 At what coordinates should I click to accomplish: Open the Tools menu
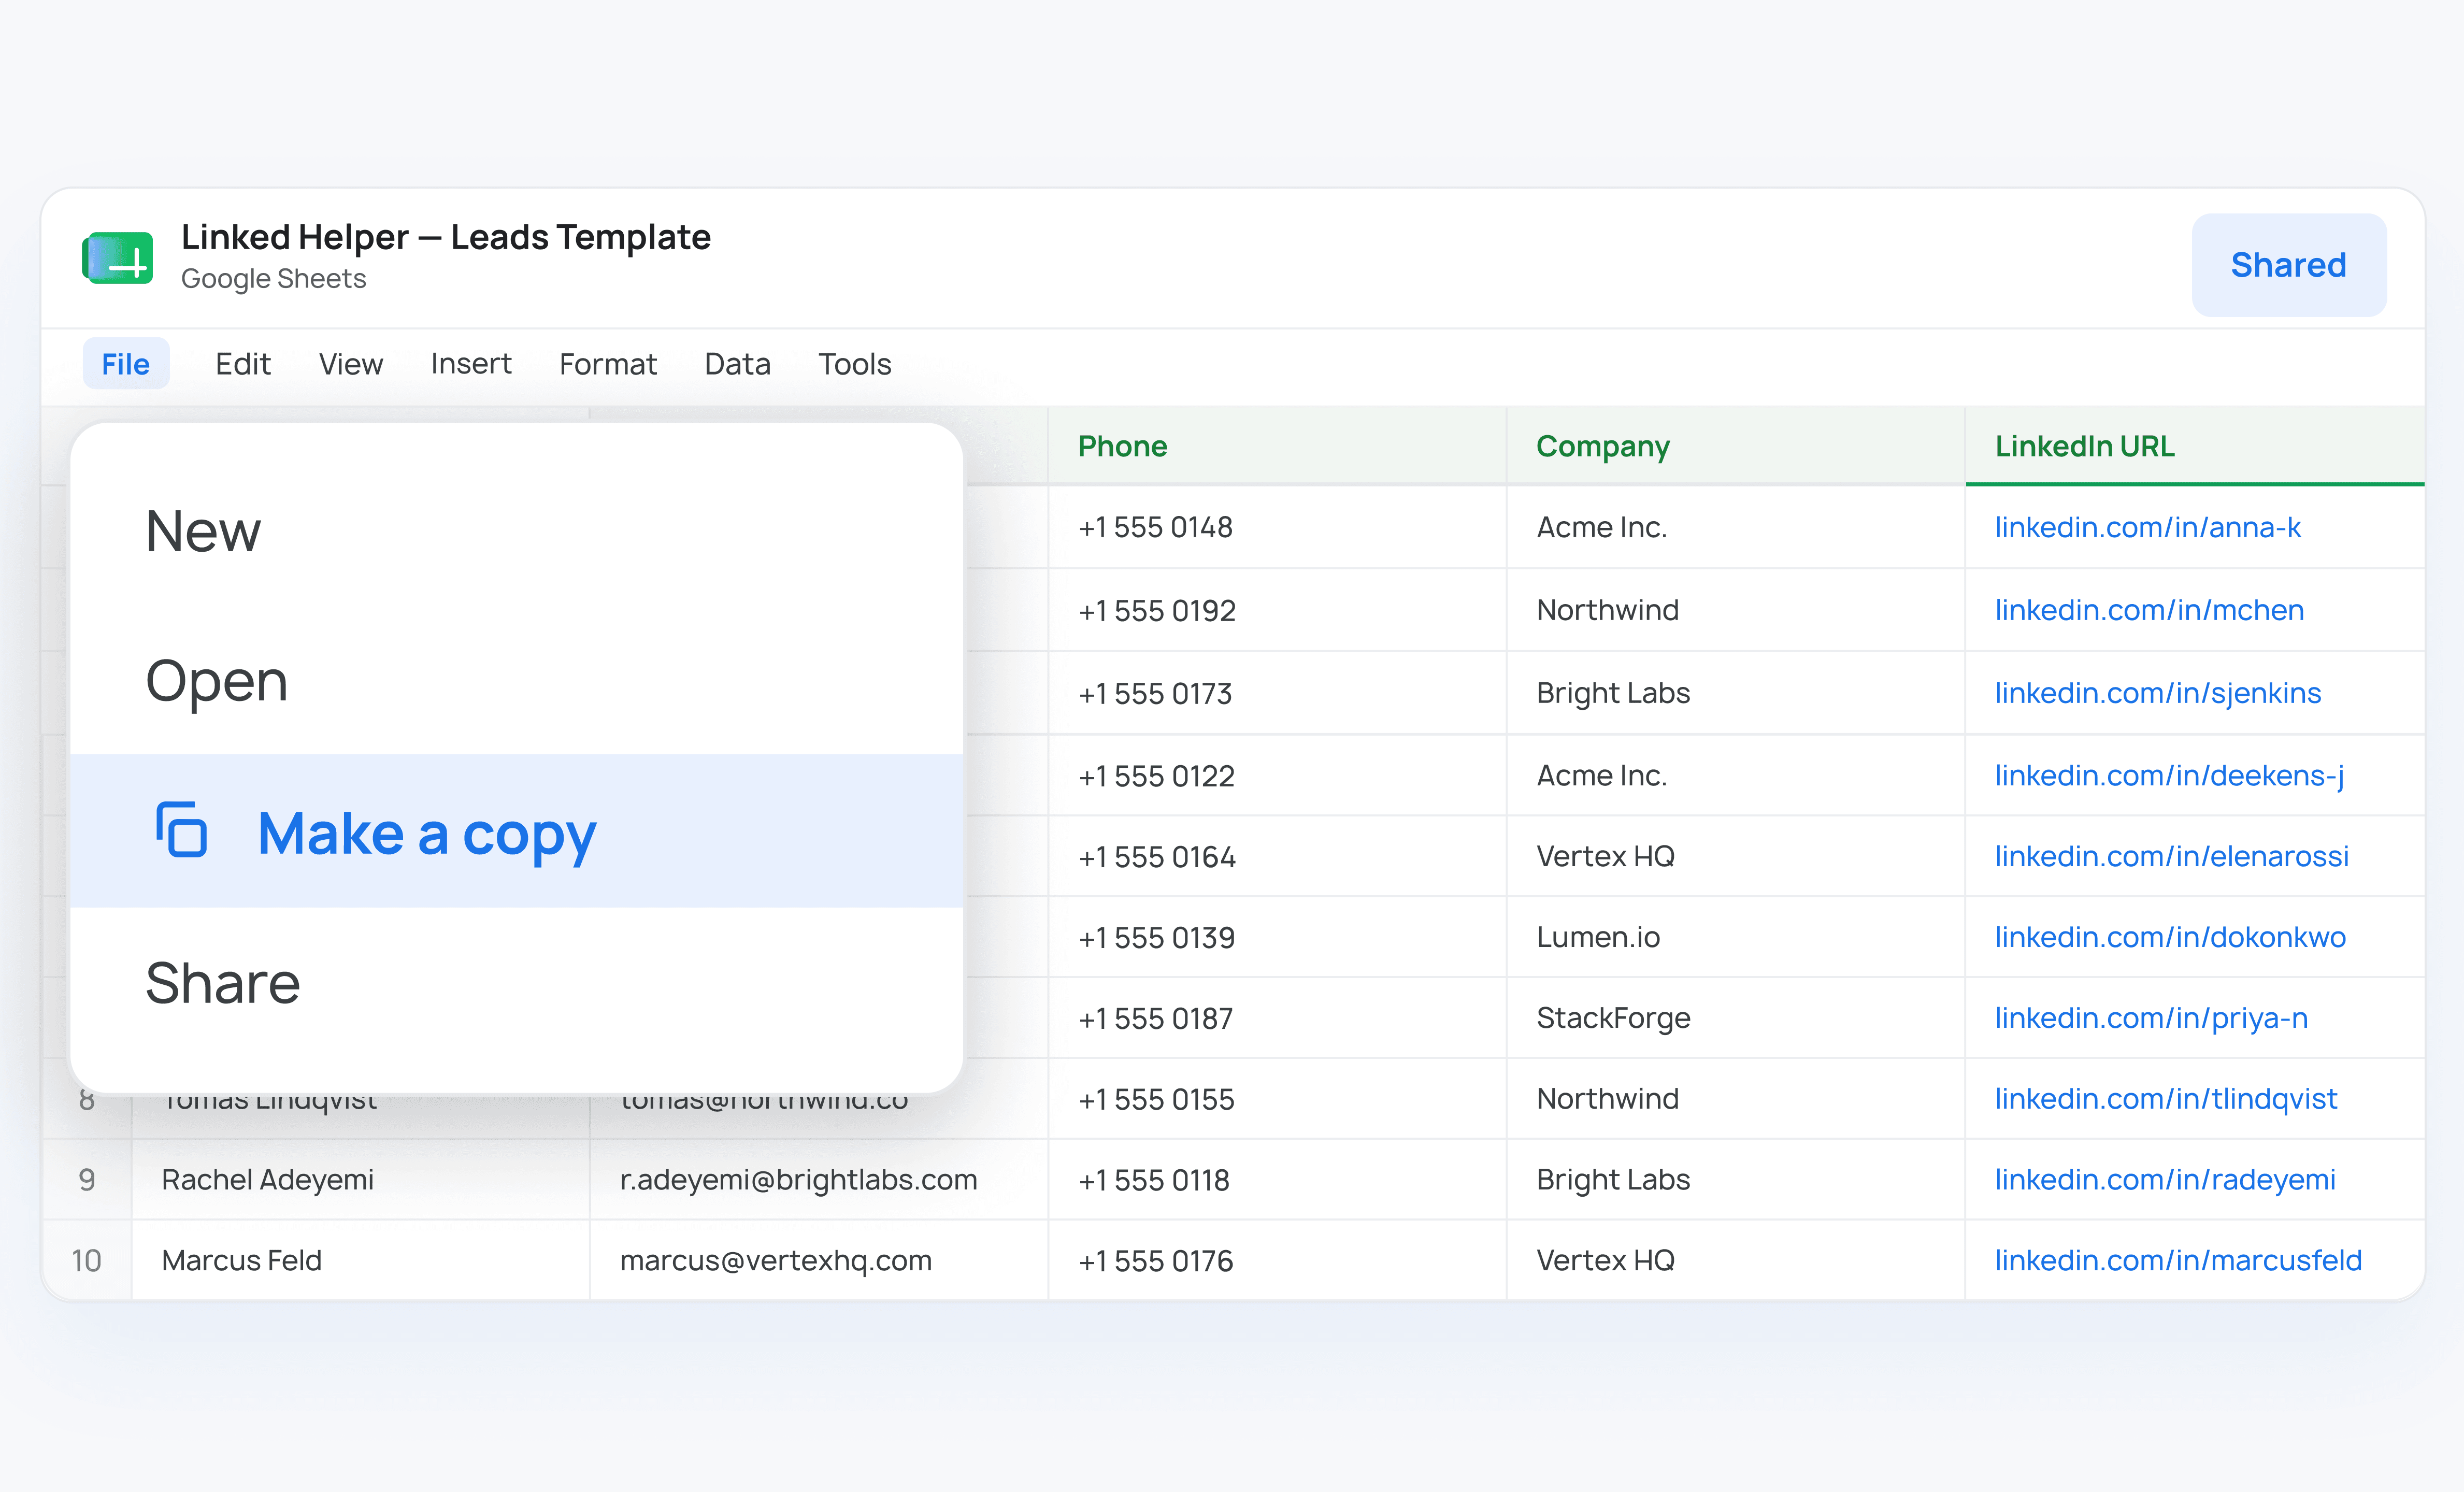click(855, 364)
